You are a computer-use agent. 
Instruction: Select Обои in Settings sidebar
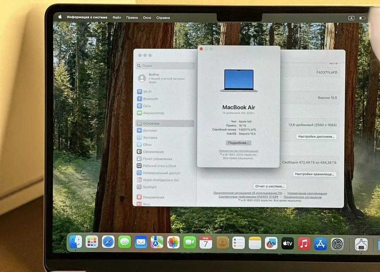pyautogui.click(x=165, y=145)
